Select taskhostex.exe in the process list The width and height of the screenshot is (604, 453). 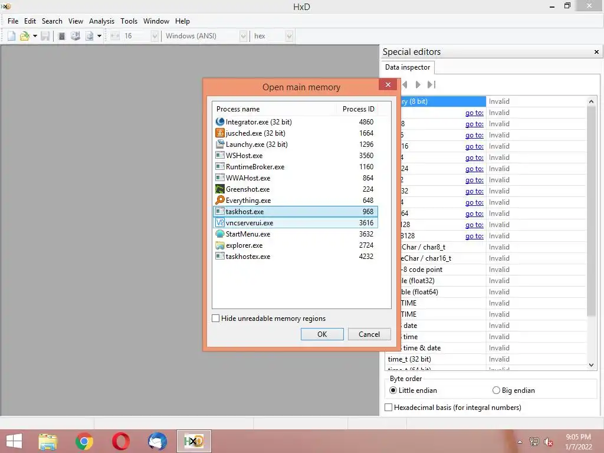(x=296, y=257)
